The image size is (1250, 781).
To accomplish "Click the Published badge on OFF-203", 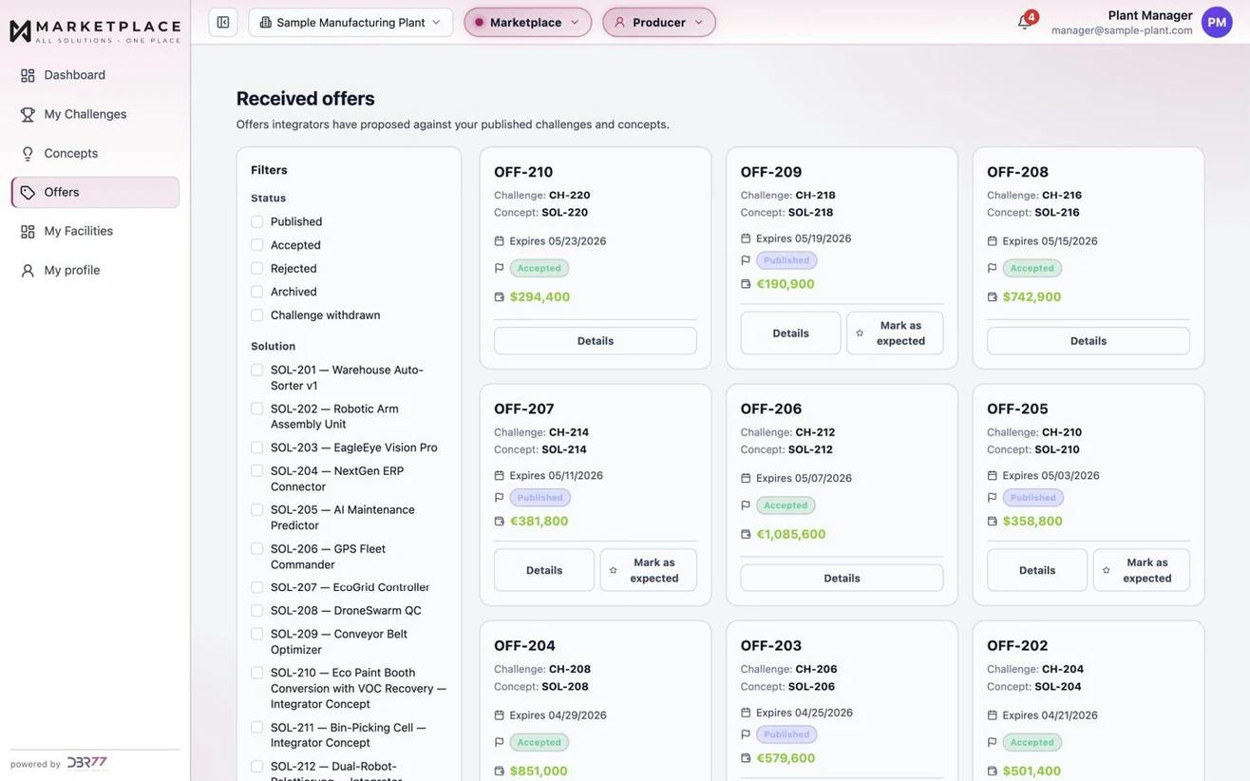I will point(786,733).
